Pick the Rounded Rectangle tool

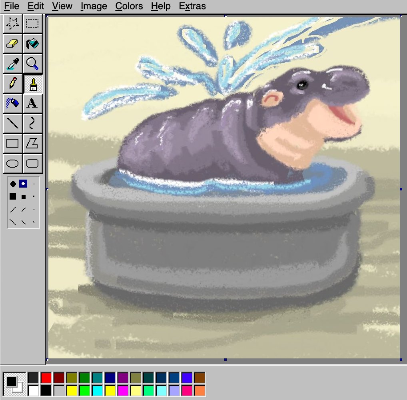click(32, 163)
